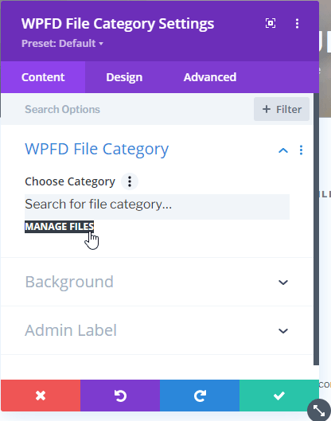Click the Manage Files button
This screenshot has width=331, height=421.
click(x=60, y=227)
